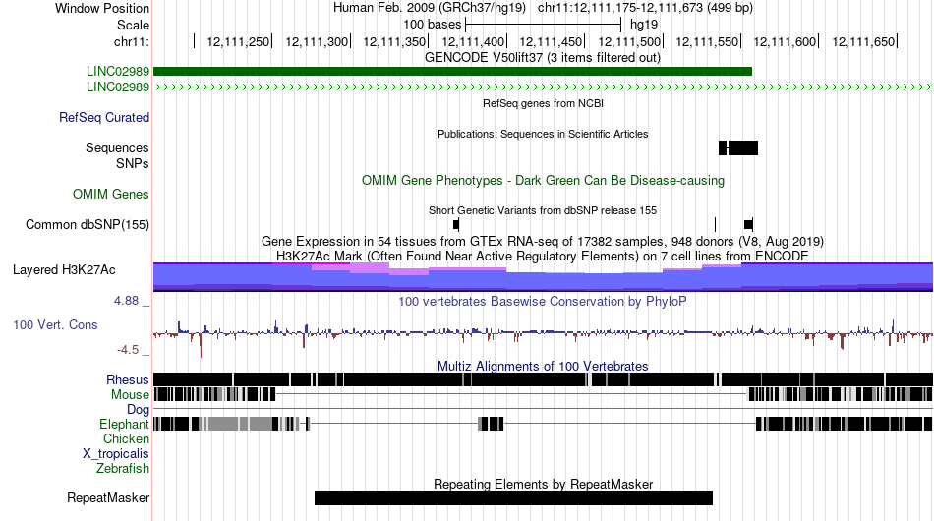The height and width of the screenshot is (521, 934).
Task: Select the black Publications sequence item block
Action: click(x=738, y=147)
